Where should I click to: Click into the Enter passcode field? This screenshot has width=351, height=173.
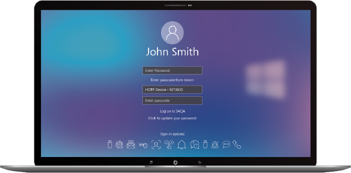point(172,100)
